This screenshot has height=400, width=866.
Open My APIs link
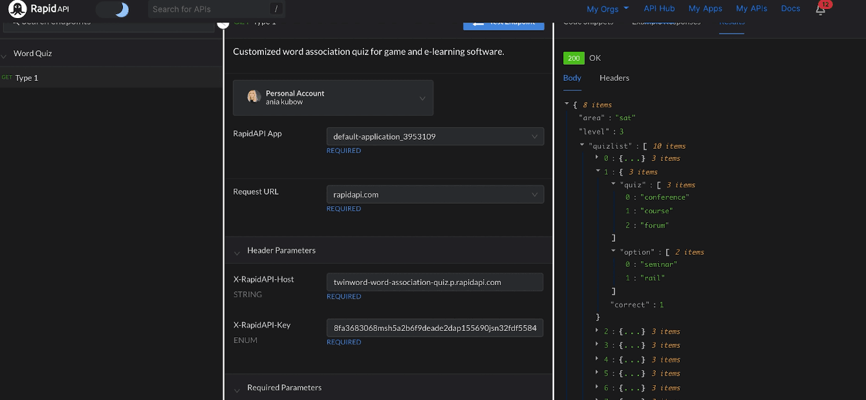[752, 8]
